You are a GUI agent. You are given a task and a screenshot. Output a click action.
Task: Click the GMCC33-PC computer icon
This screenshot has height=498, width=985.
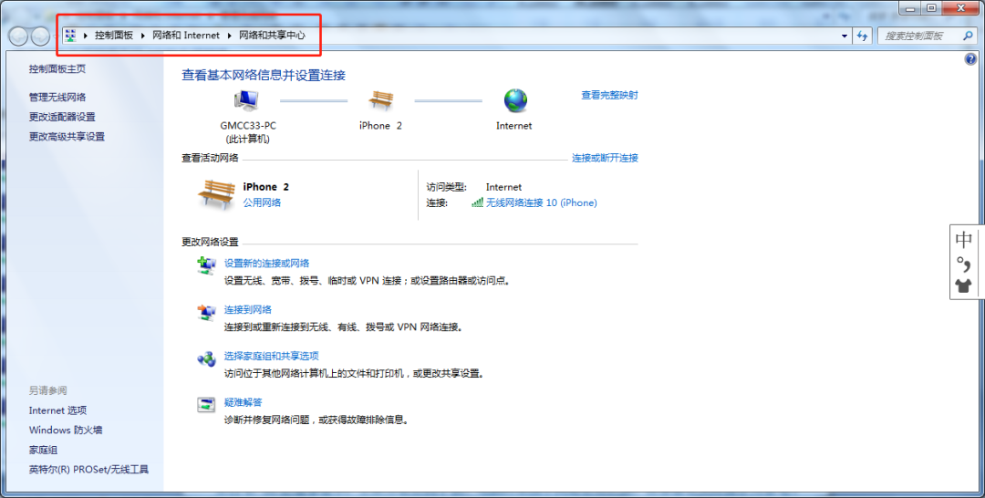(x=246, y=101)
